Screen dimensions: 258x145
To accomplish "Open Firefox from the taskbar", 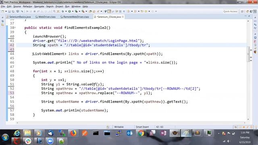I will click(73, 133).
